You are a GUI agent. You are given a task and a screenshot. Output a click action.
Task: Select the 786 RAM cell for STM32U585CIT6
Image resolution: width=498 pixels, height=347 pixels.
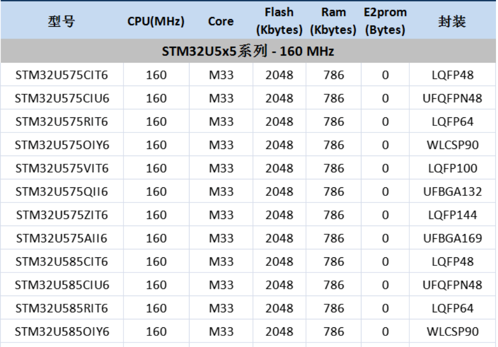[334, 261]
